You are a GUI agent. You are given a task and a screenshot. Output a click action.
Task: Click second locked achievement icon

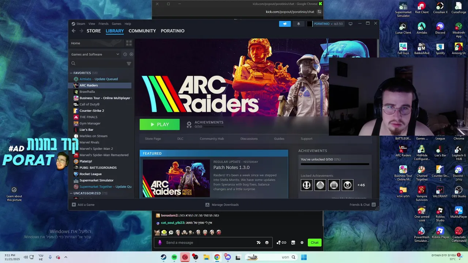(320, 185)
